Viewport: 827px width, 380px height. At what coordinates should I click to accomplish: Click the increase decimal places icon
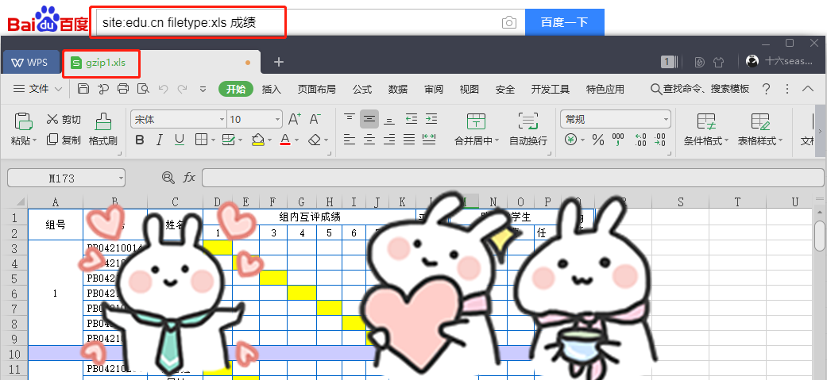641,140
